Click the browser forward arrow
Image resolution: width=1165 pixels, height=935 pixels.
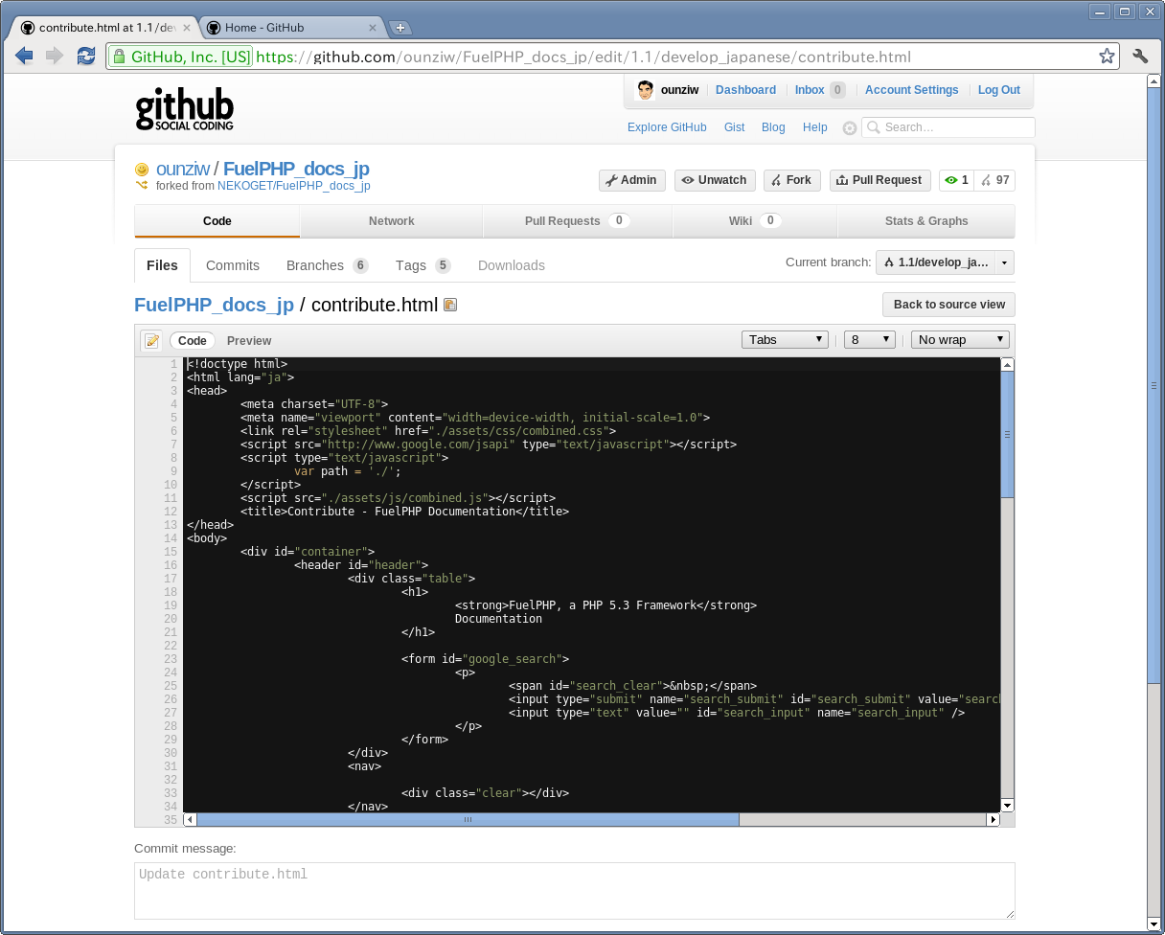pyautogui.click(x=55, y=57)
